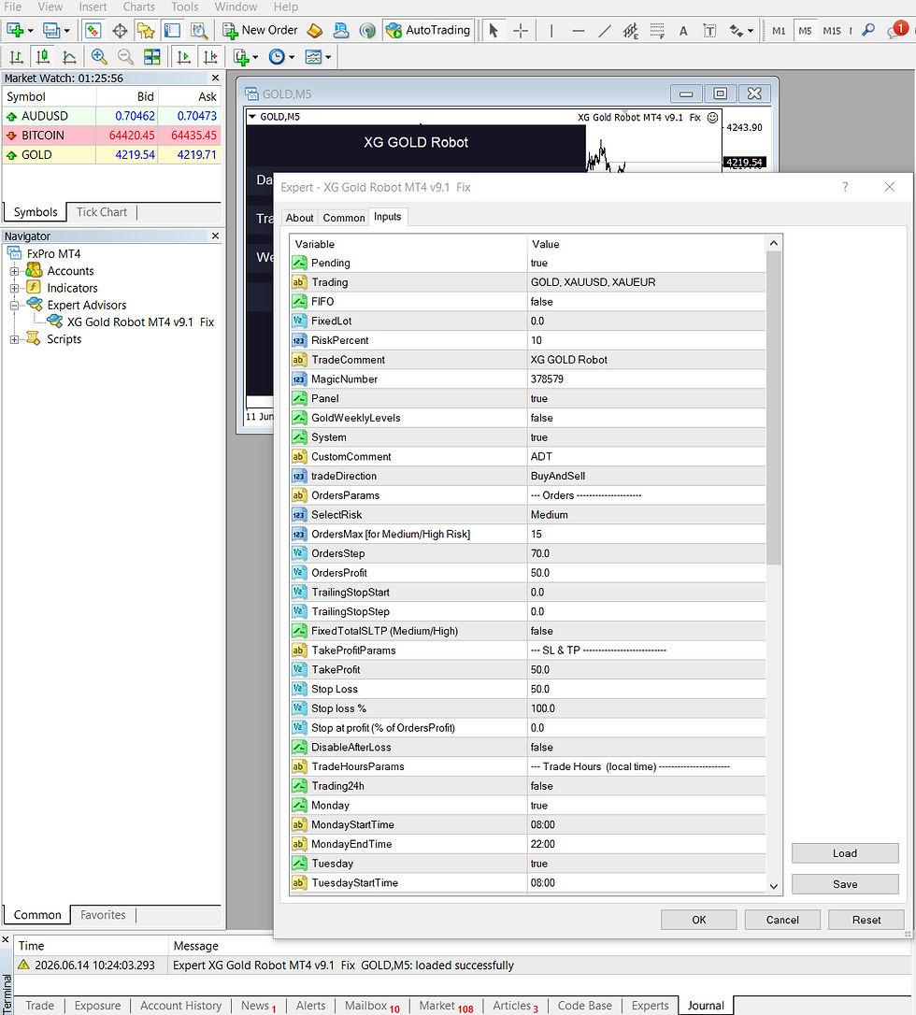The height and width of the screenshot is (1015, 916).
Task: Open the Experts tab in Terminal
Action: pos(650,1006)
